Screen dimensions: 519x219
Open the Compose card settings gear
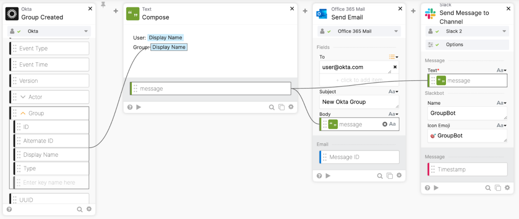(x=291, y=107)
